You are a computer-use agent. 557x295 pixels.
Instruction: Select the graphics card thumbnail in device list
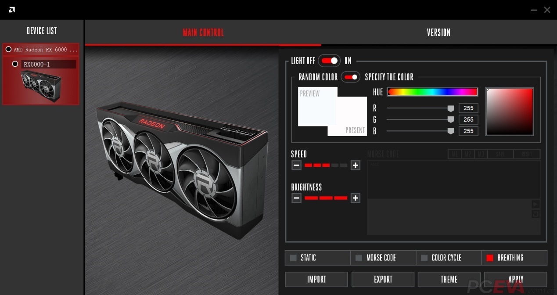[x=41, y=86]
